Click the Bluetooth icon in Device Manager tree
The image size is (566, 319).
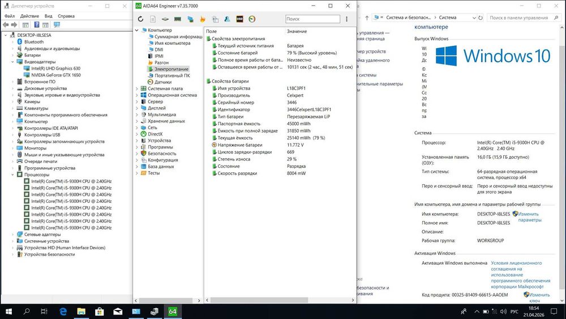[x=20, y=42]
